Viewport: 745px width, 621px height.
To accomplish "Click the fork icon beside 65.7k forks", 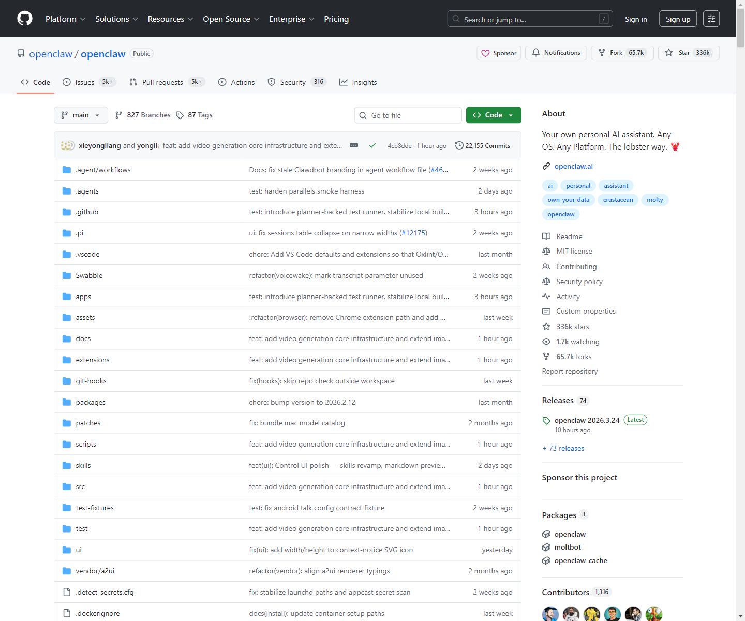I will (x=546, y=357).
